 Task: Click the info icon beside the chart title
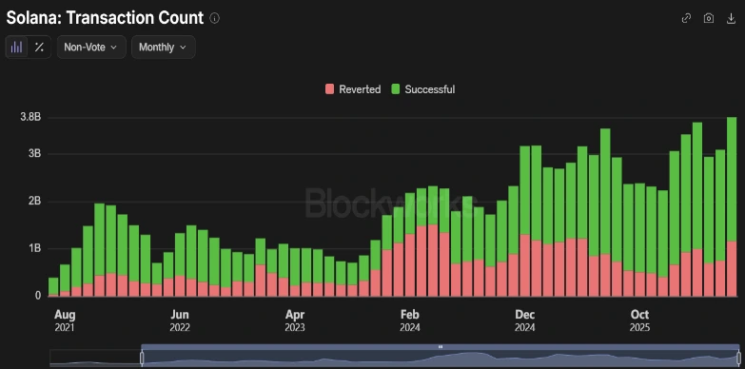215,18
